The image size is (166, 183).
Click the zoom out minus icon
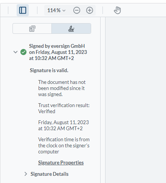[x=77, y=10]
